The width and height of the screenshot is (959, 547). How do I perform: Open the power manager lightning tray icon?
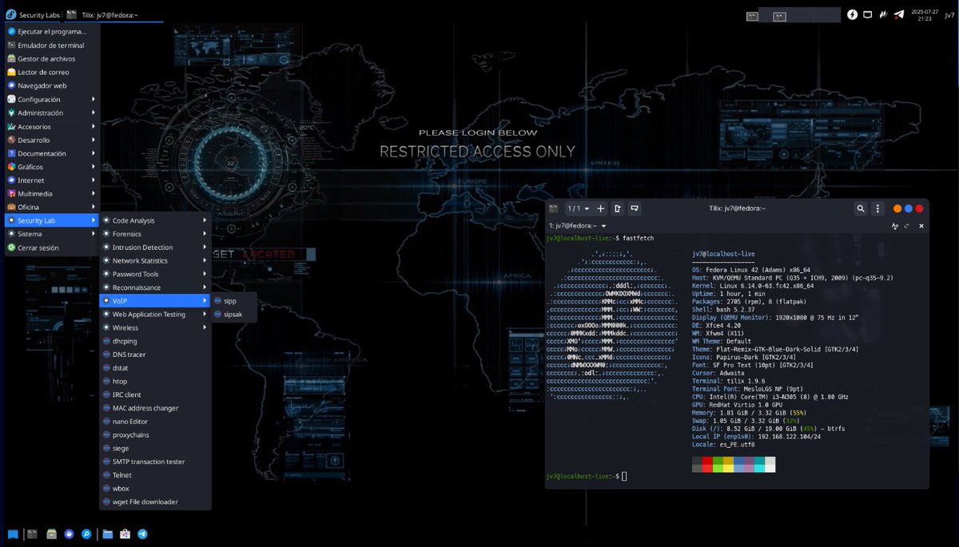point(852,14)
